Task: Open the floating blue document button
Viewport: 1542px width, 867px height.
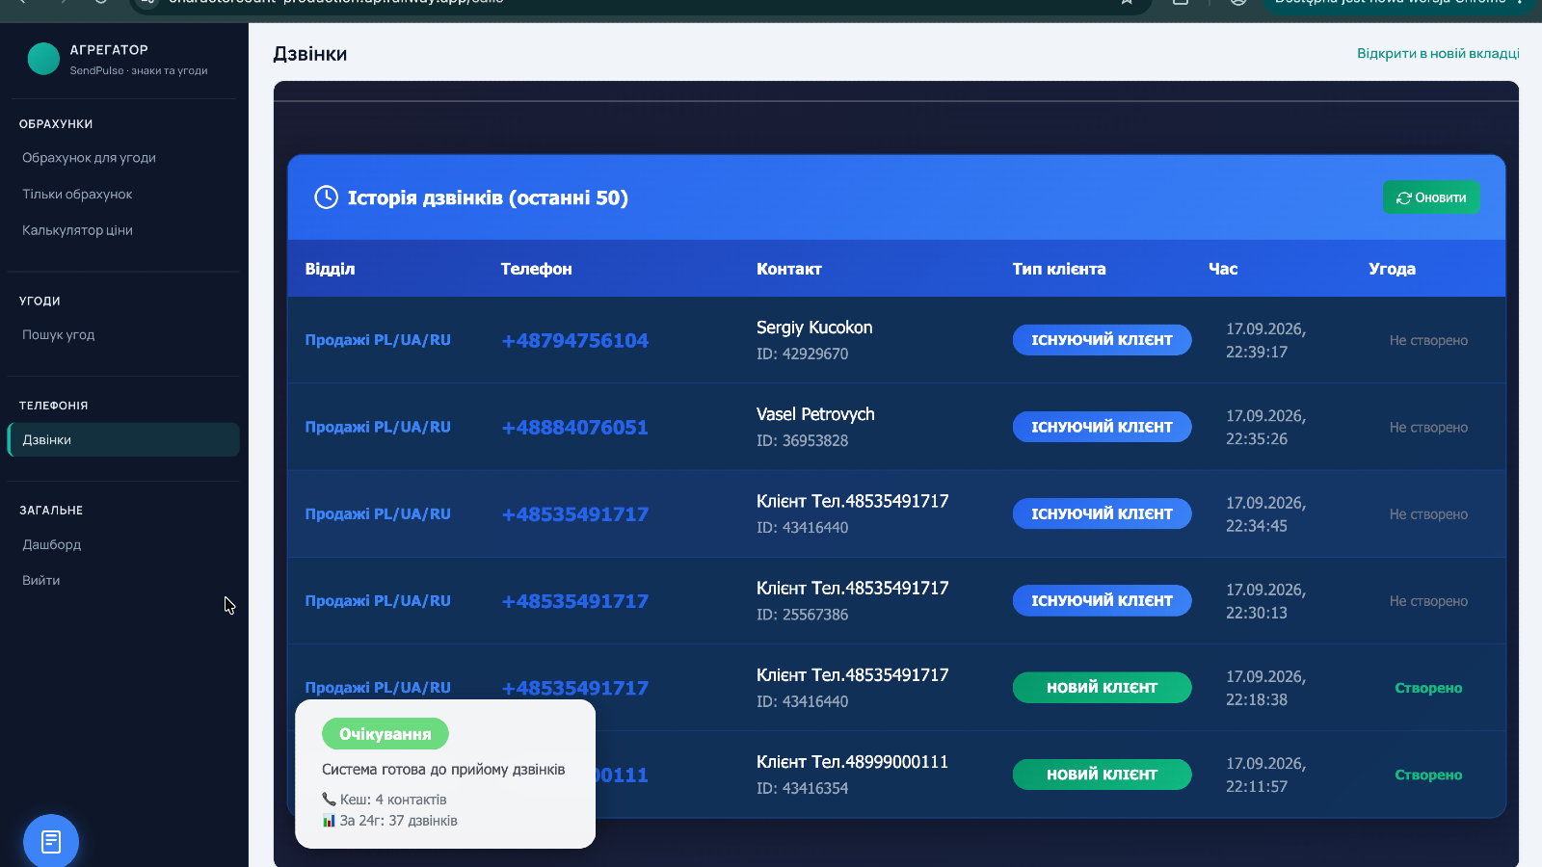Action: [51, 841]
